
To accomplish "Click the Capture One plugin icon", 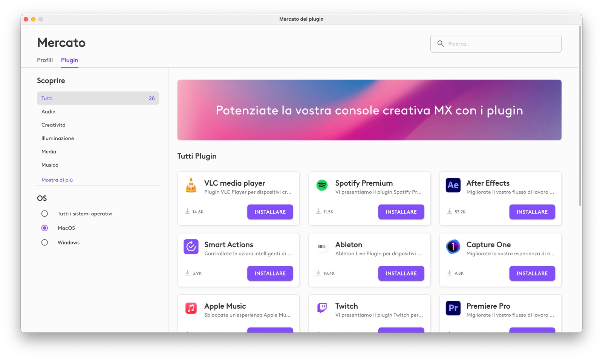I will [x=453, y=247].
